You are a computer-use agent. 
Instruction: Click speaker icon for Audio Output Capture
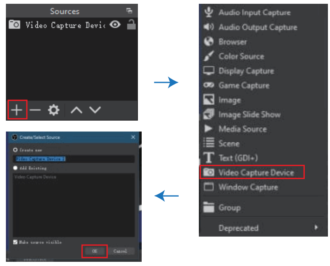coord(209,27)
